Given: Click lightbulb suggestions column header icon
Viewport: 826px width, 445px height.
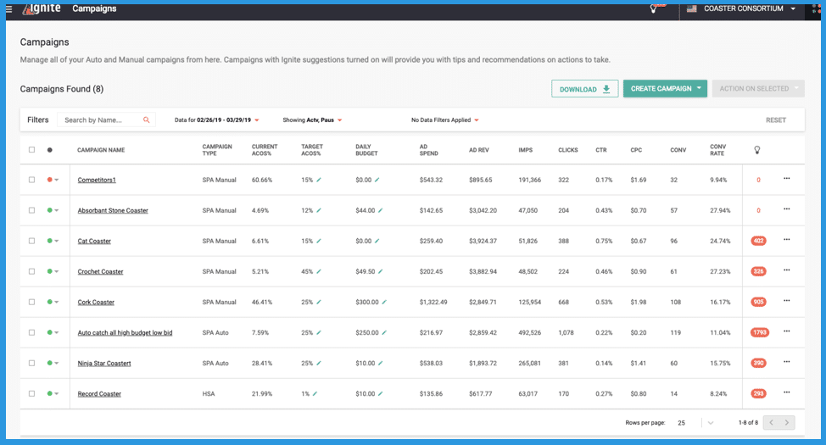Looking at the screenshot, I should coord(757,150).
